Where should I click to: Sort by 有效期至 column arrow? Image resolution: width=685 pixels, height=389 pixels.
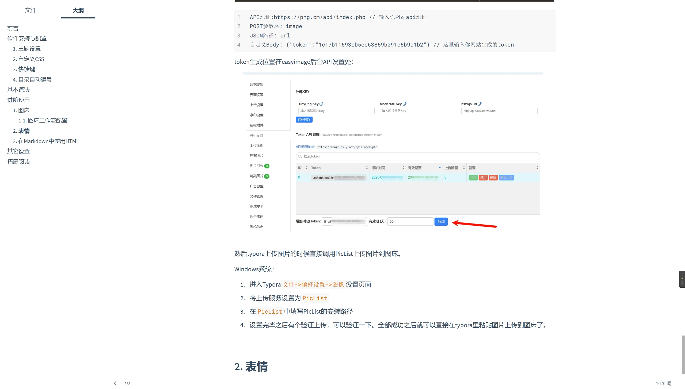pos(440,168)
